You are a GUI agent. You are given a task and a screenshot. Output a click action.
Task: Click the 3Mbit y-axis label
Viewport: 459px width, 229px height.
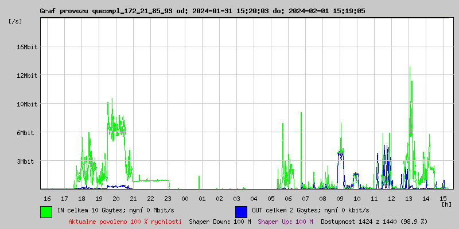pyautogui.click(x=25, y=161)
